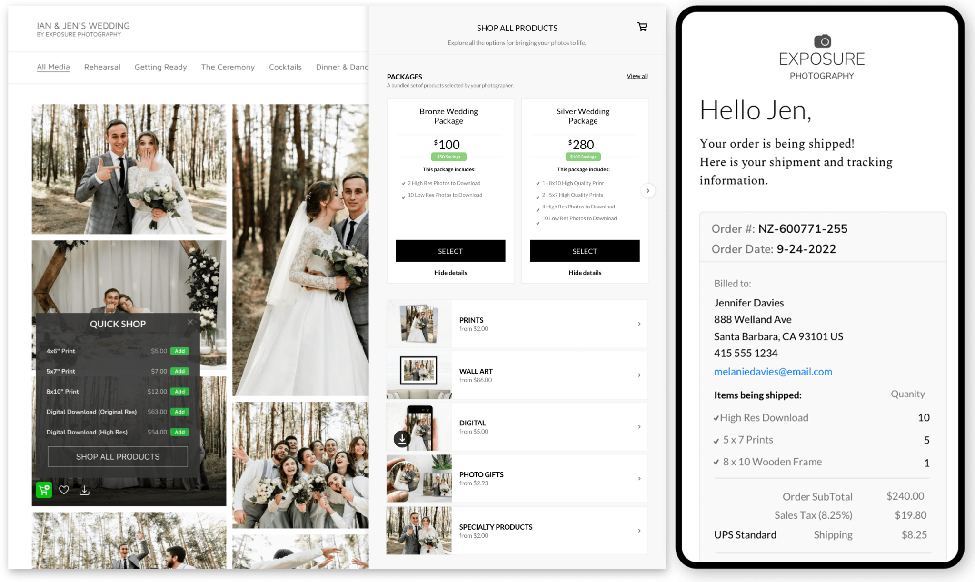Favorite the photo using the heart icon
975x582 pixels.
(64, 490)
